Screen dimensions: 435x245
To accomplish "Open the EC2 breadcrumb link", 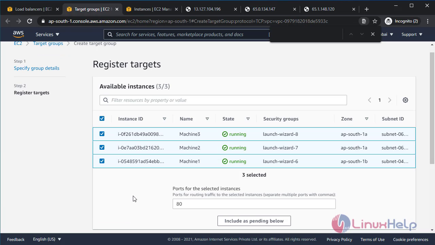I will [18, 43].
